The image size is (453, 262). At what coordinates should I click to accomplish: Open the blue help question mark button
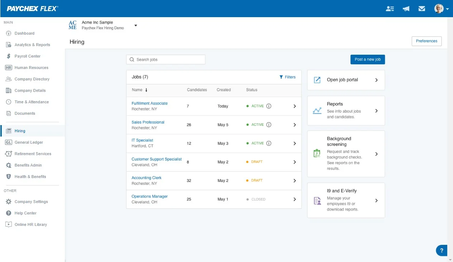[442, 251]
